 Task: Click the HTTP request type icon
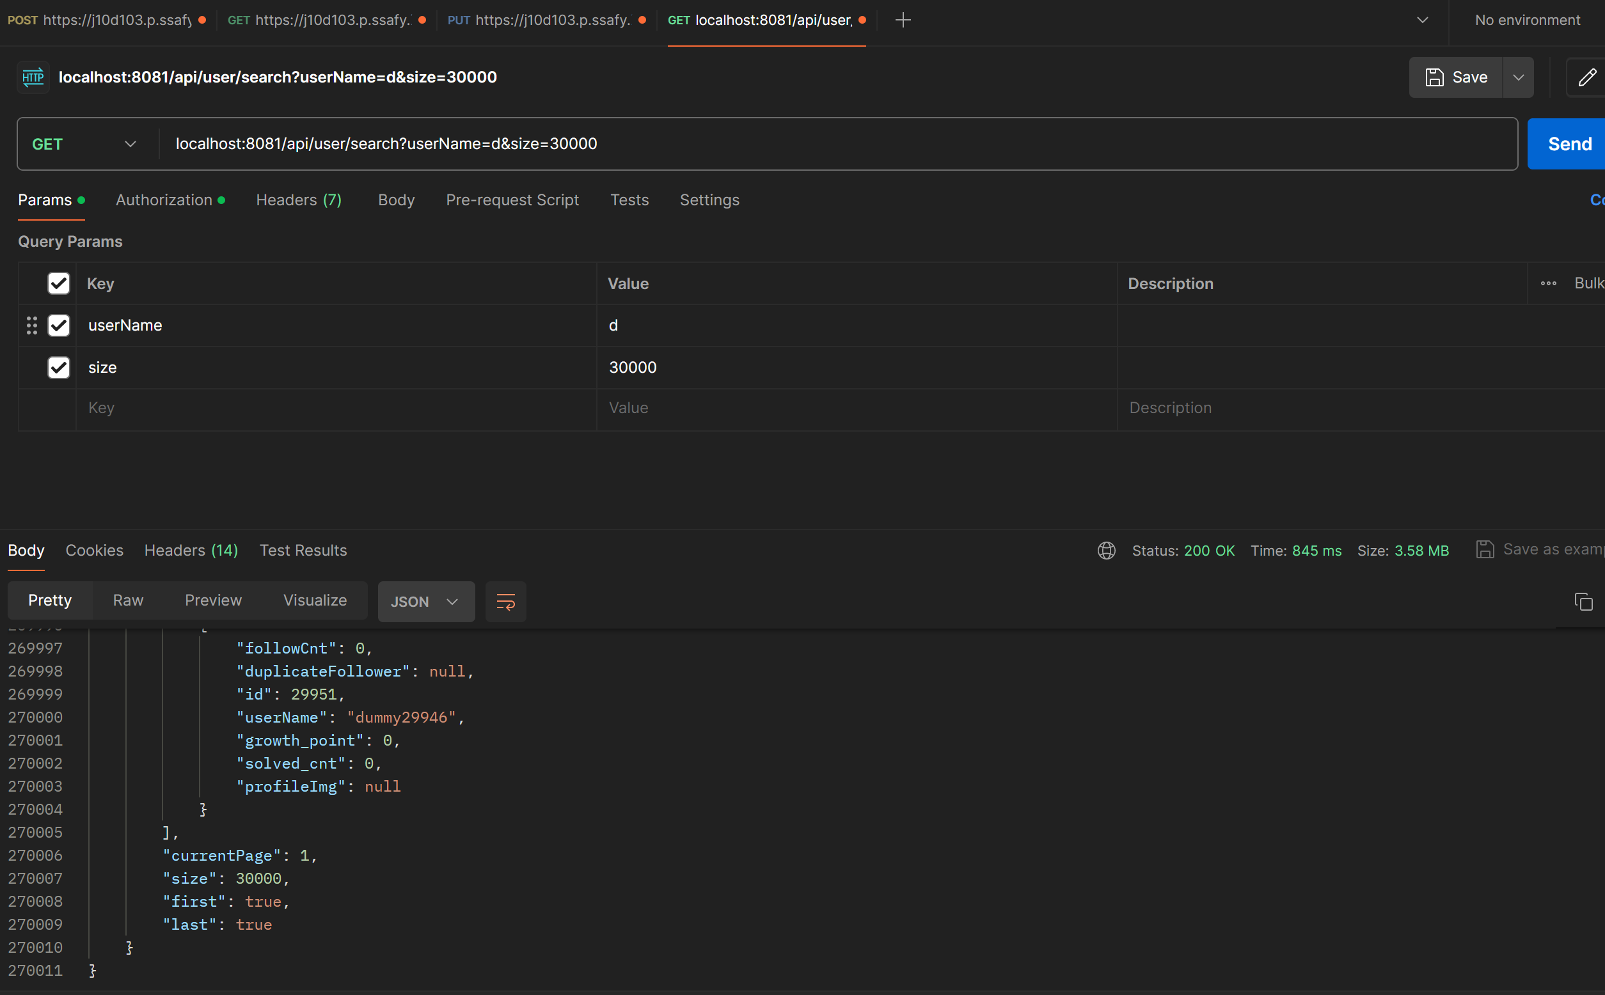(x=33, y=77)
